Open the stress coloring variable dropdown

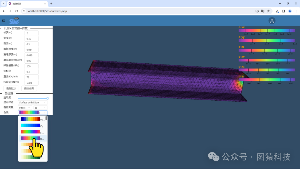click(x=25, y=108)
